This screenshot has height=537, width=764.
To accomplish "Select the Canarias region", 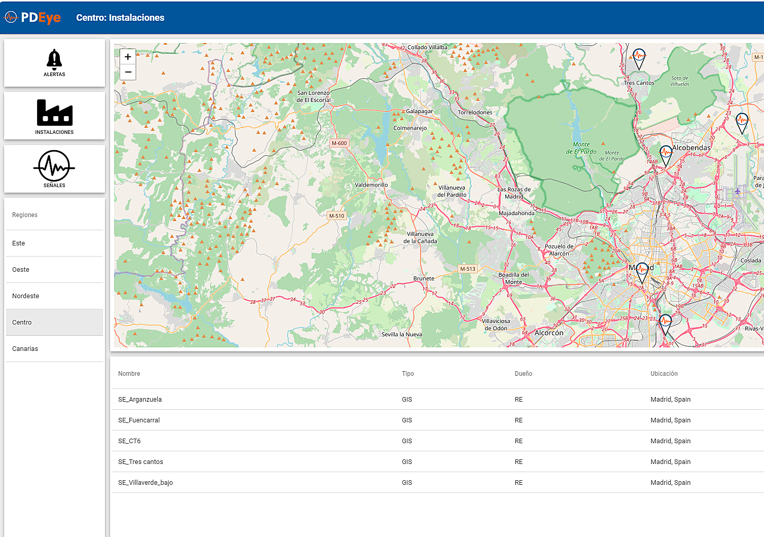I will coord(54,349).
